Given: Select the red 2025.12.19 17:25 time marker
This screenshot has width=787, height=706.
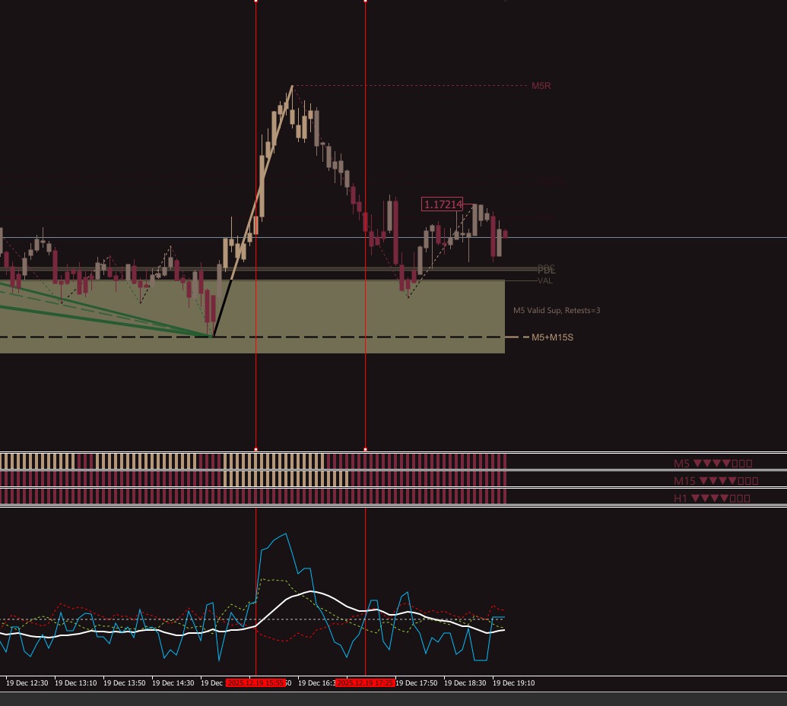Looking at the screenshot, I should pyautogui.click(x=366, y=683).
